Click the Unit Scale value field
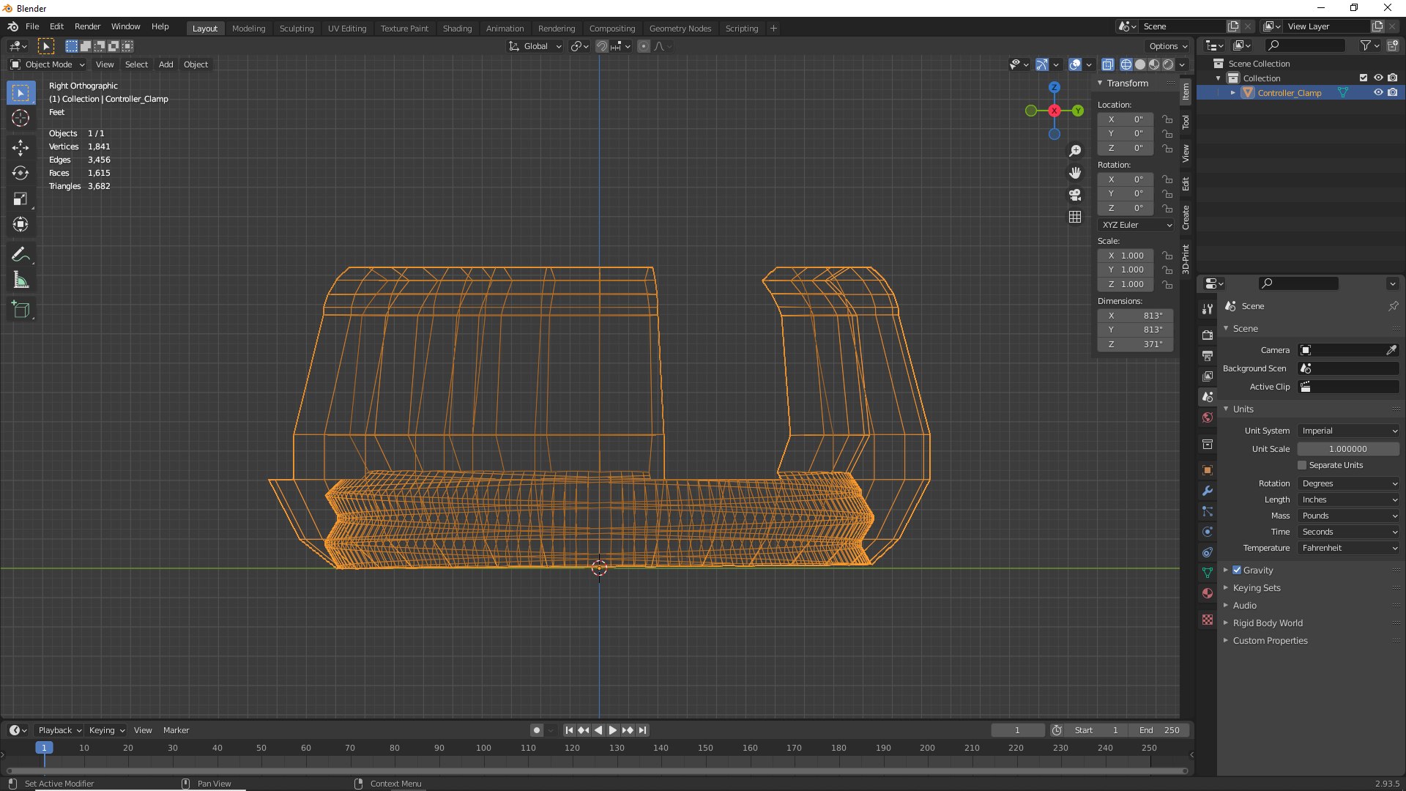 click(x=1347, y=449)
